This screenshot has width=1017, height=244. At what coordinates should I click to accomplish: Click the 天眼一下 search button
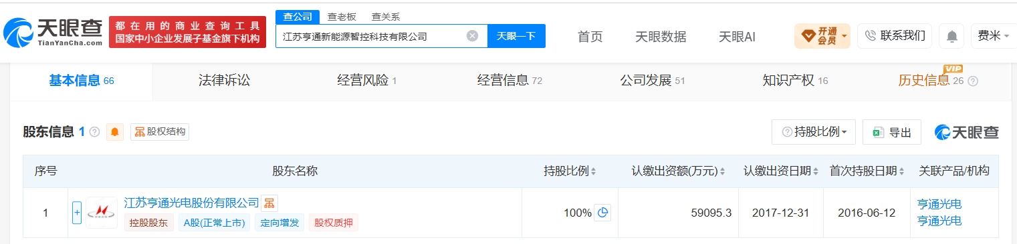pyautogui.click(x=516, y=36)
